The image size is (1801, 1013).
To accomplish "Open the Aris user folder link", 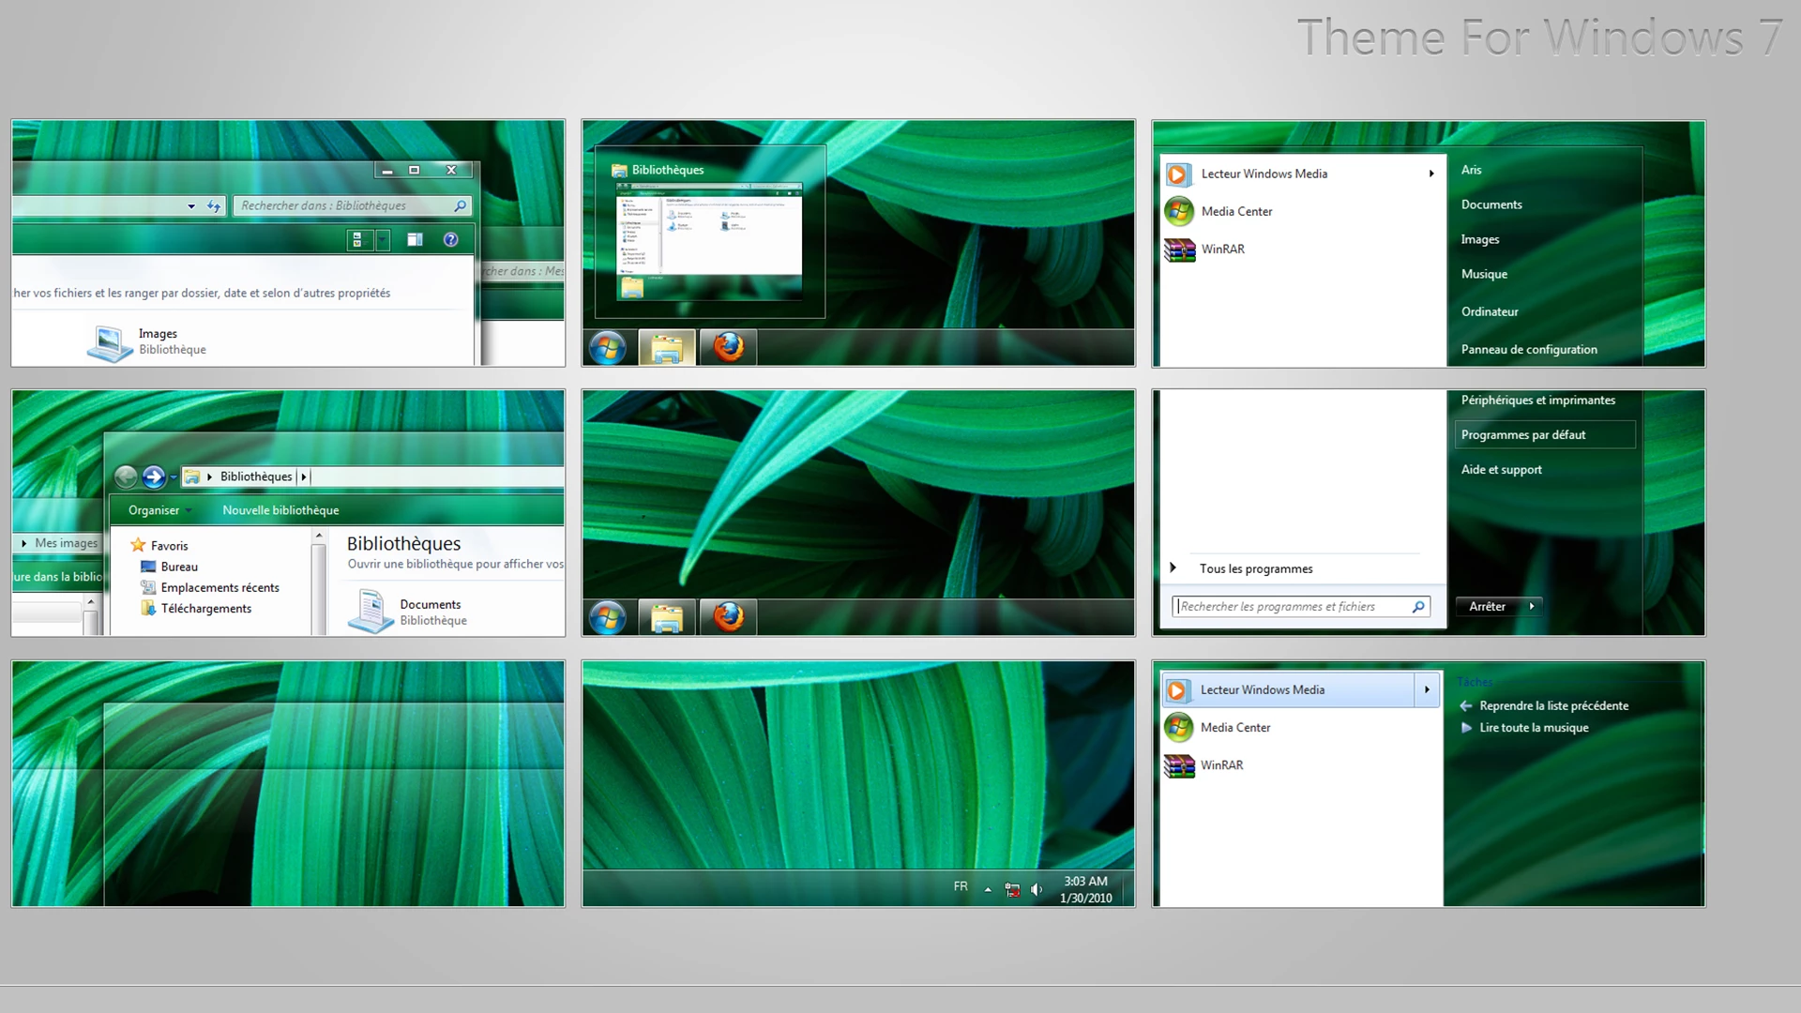I will pos(1471,170).
